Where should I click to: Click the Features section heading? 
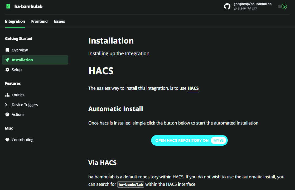[13, 83]
